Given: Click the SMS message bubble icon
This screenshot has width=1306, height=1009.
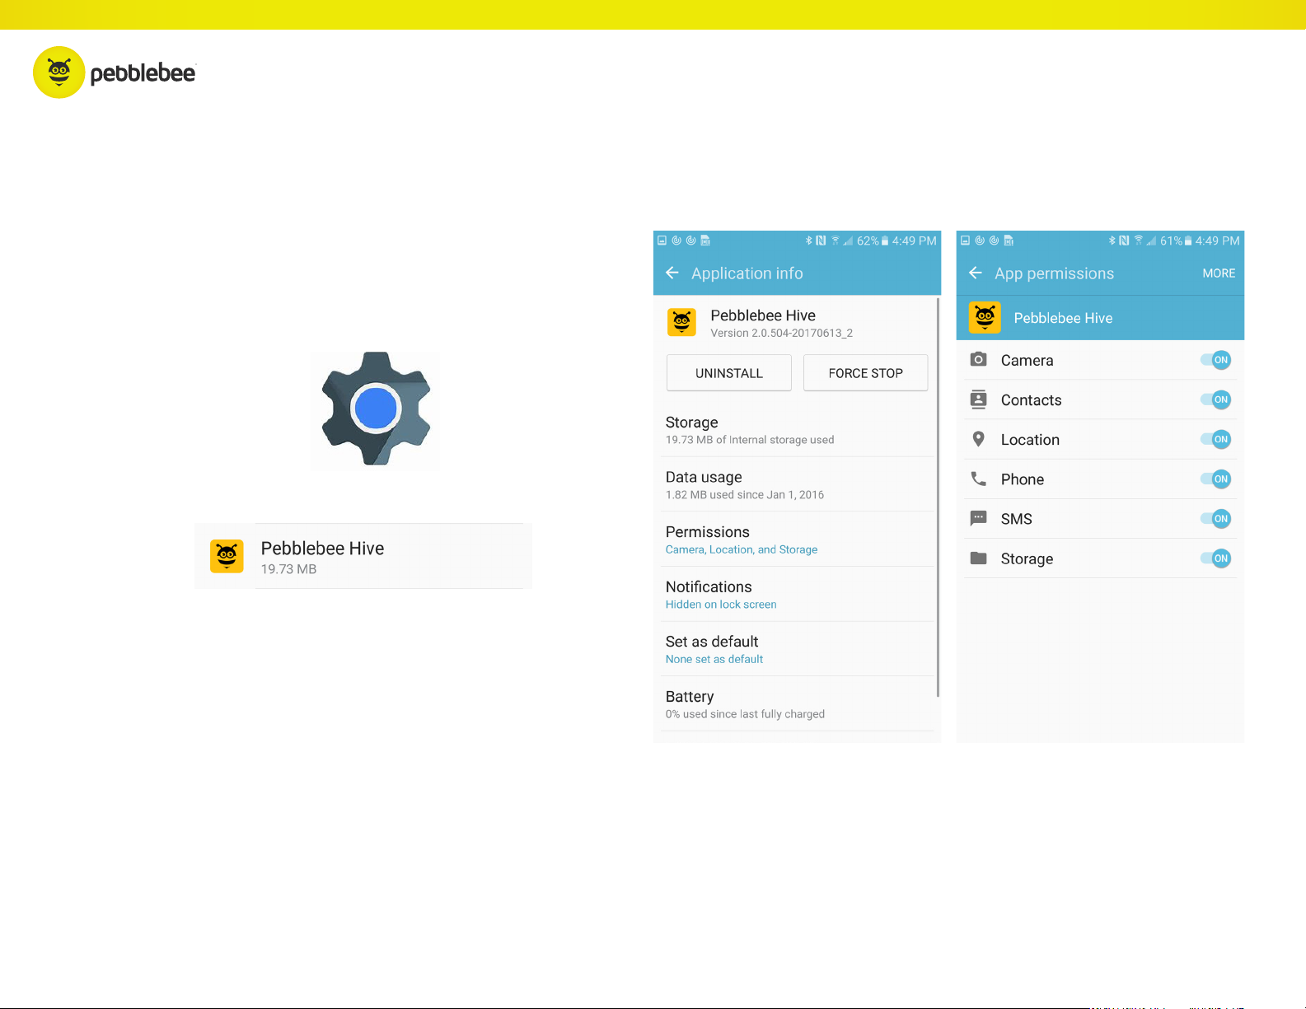Looking at the screenshot, I should click(978, 518).
